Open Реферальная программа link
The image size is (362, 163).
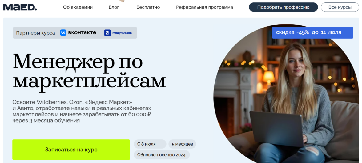click(x=204, y=7)
